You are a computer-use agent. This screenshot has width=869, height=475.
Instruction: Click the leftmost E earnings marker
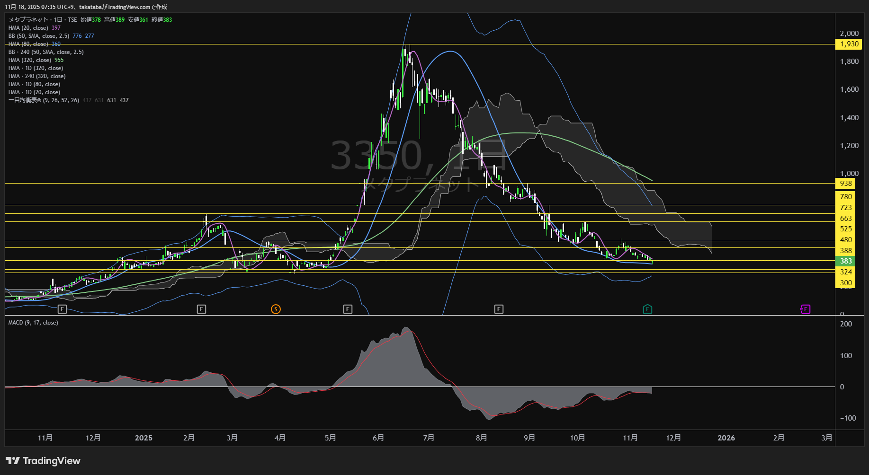coord(62,309)
